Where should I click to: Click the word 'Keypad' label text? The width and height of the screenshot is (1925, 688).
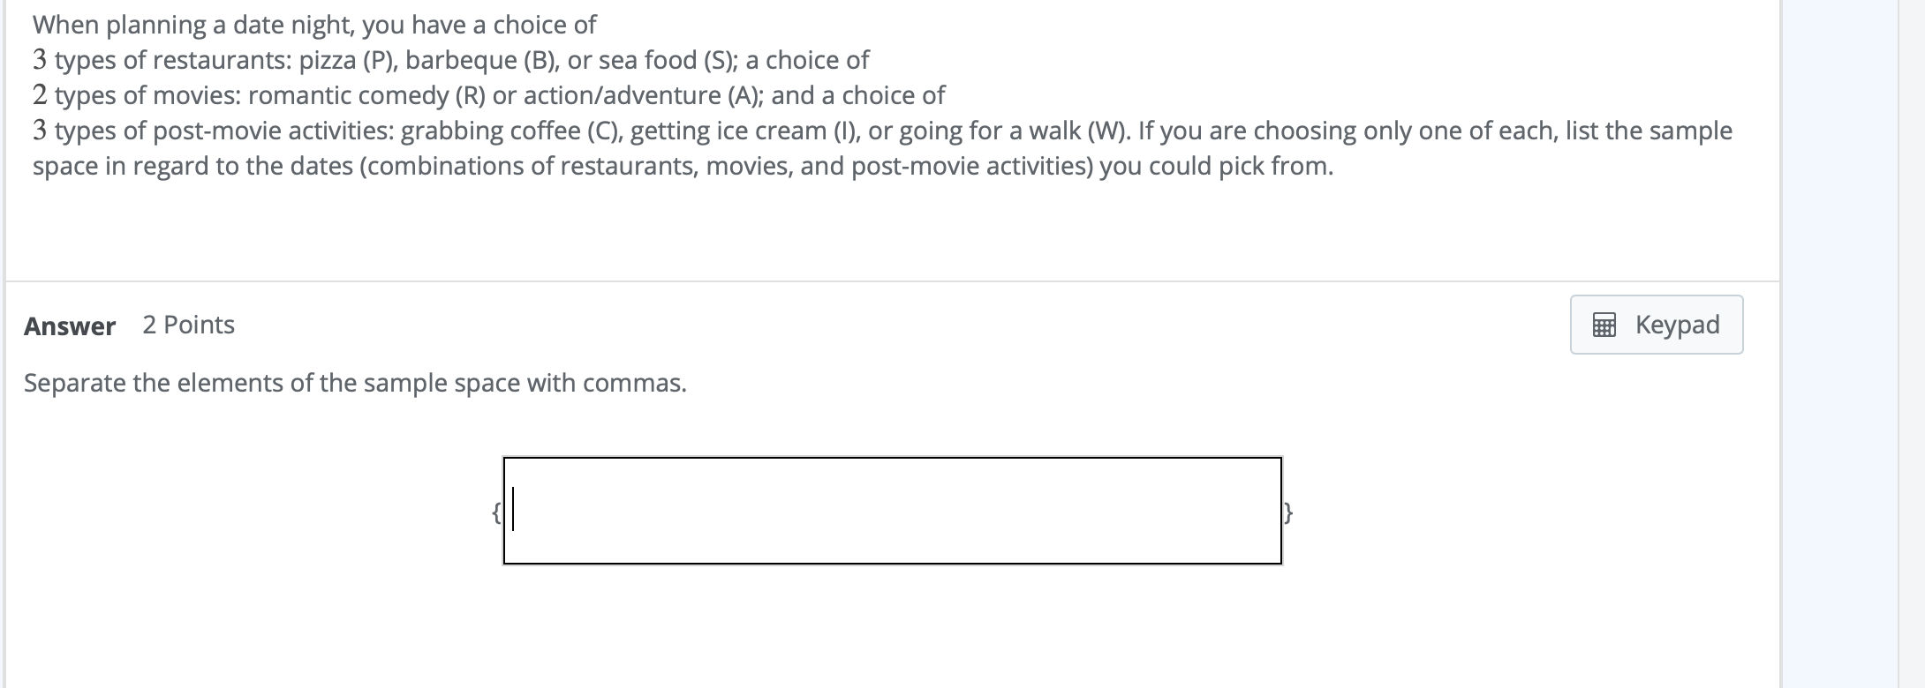pyautogui.click(x=1678, y=325)
